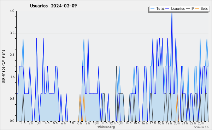Click the '14 h' x-axis label

pyautogui.click(x=128, y=123)
